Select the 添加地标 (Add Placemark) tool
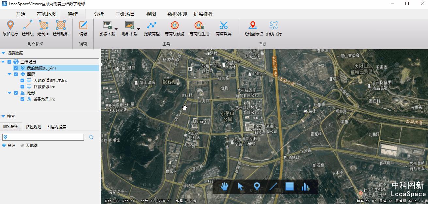The height and width of the screenshot is (204, 428). (x=10, y=29)
